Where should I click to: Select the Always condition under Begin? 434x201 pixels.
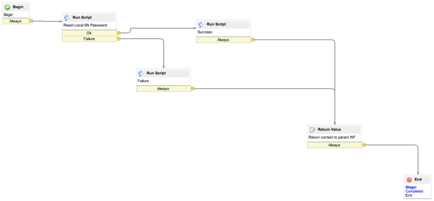(x=16, y=21)
